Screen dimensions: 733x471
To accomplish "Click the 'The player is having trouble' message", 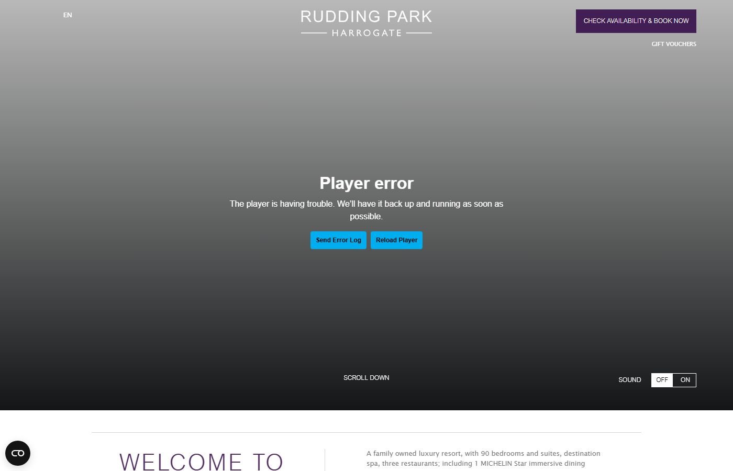I will point(366,210).
